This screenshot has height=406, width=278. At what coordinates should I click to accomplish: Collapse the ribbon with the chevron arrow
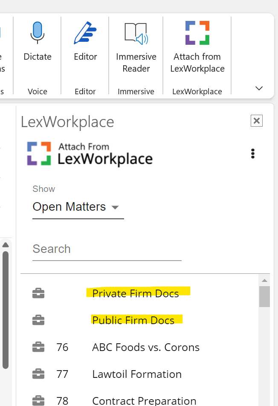[259, 88]
